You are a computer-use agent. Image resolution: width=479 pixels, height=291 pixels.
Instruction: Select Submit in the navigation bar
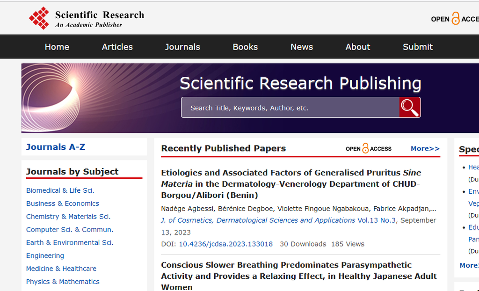tap(418, 47)
